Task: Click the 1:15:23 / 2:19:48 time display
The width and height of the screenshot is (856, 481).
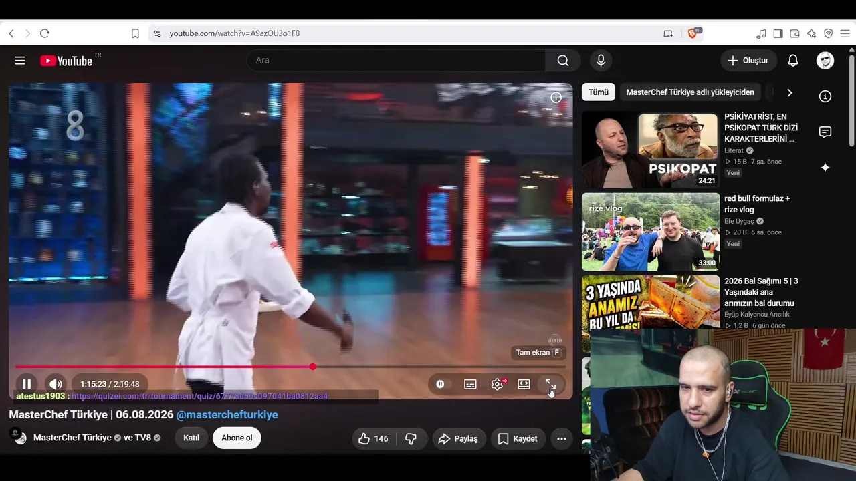Action: coord(110,384)
